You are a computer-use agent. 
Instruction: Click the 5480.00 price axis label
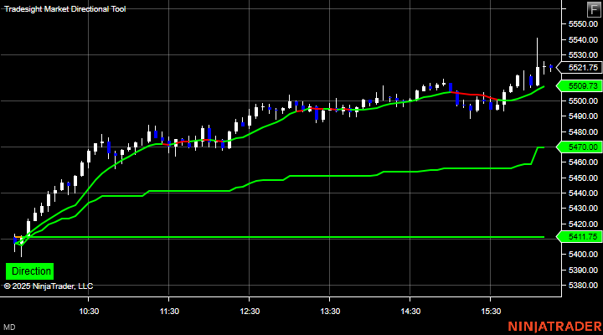(x=583, y=132)
